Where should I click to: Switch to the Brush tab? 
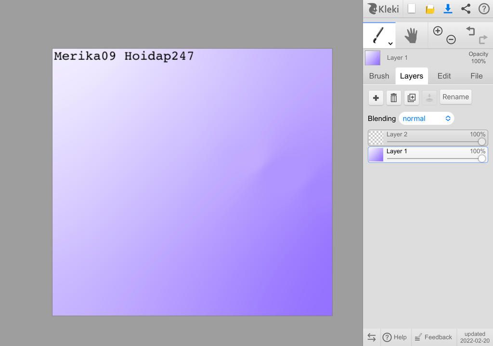(379, 76)
